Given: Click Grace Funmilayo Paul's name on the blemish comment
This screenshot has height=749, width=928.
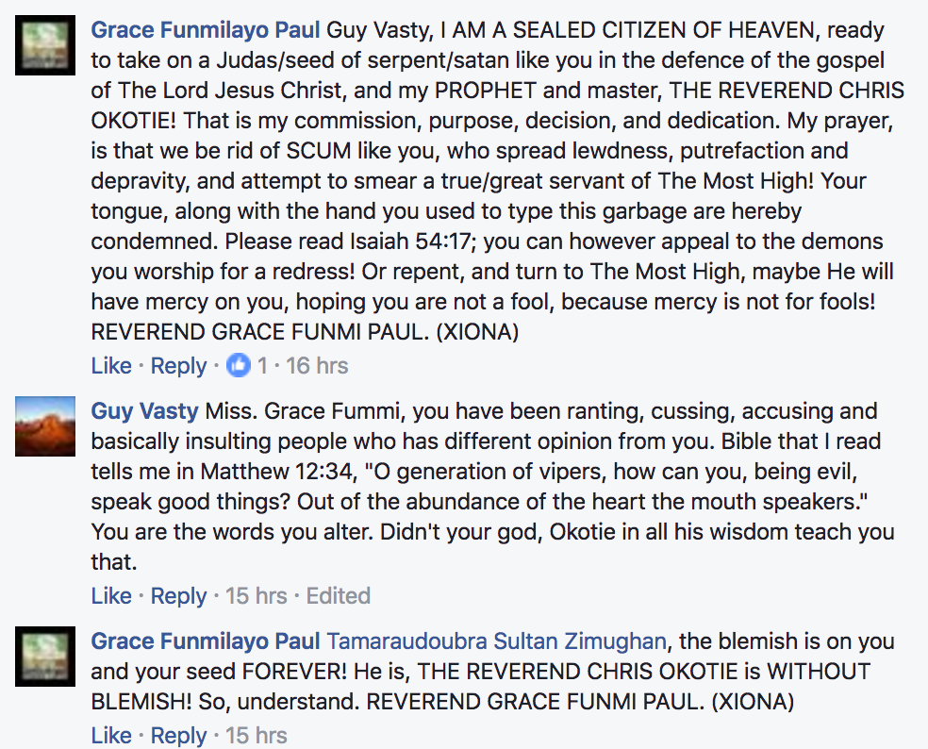Looking at the screenshot, I should (x=206, y=641).
